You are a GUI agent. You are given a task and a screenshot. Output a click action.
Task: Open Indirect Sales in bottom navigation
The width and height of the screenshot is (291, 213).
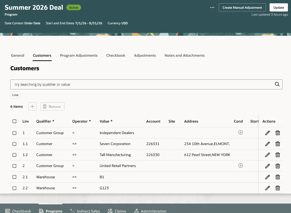(x=85, y=211)
